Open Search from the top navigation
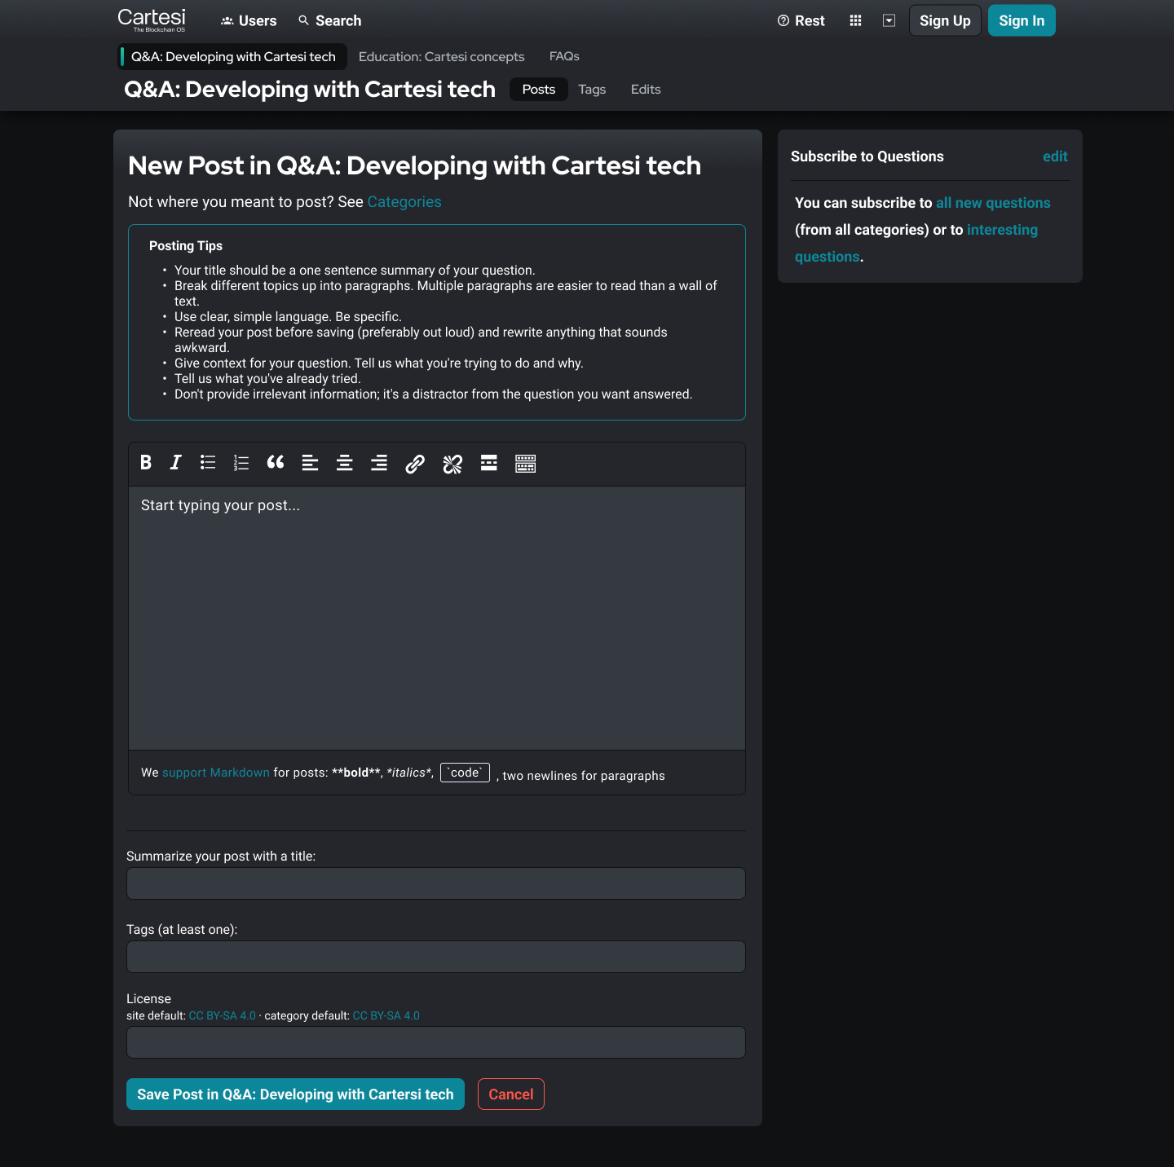The image size is (1174, 1167). pos(329,20)
